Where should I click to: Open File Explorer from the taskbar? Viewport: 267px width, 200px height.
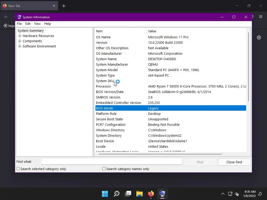coord(139,194)
